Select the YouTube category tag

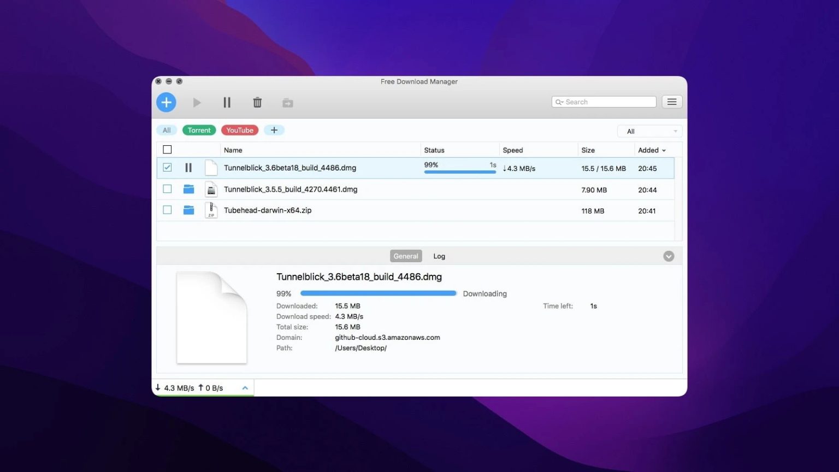click(239, 130)
